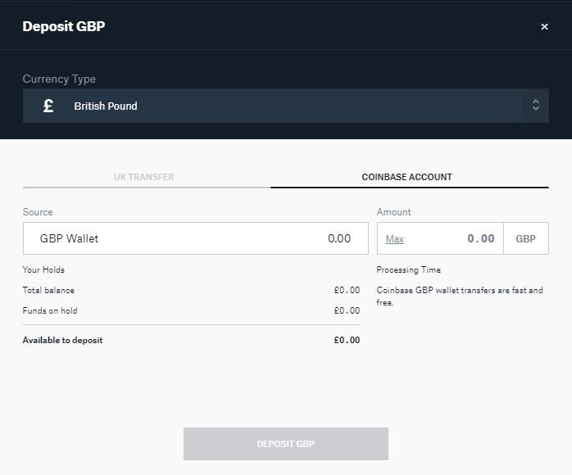This screenshot has height=475, width=572.
Task: Click the Deposit GBP dialog title
Action: tap(64, 26)
